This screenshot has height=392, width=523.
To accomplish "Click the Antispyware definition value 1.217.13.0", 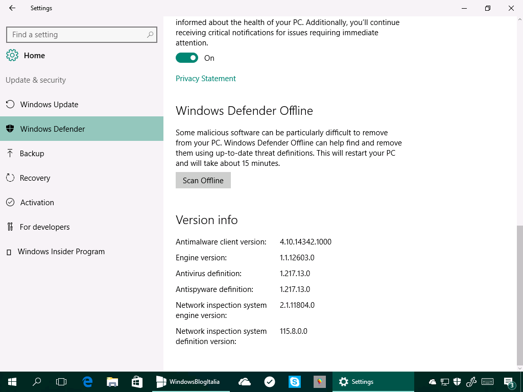I will pos(295,289).
